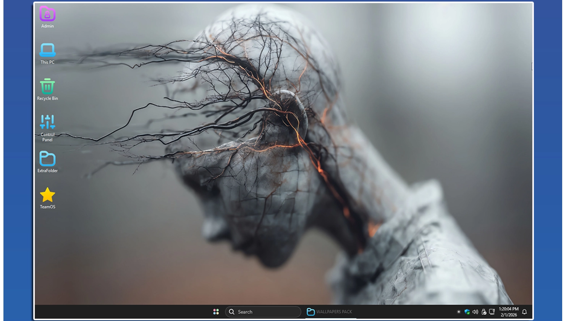Screen dimensions: 566x321
Task: Click inside the taskbar Search box
Action: click(267, 312)
